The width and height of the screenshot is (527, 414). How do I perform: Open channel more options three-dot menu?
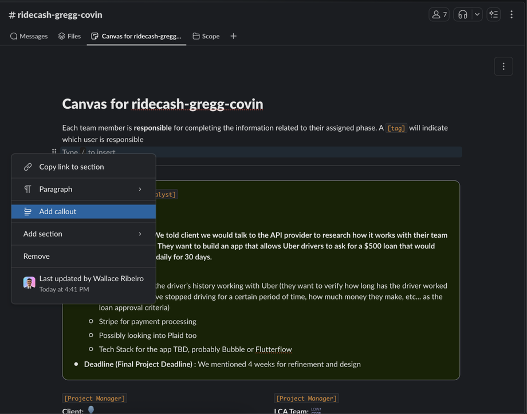click(x=512, y=14)
